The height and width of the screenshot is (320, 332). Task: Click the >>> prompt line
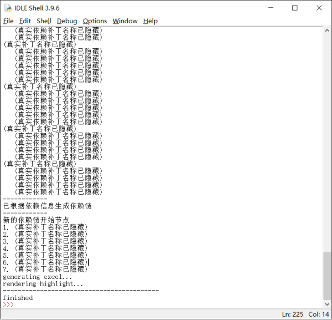pyautogui.click(x=8, y=304)
